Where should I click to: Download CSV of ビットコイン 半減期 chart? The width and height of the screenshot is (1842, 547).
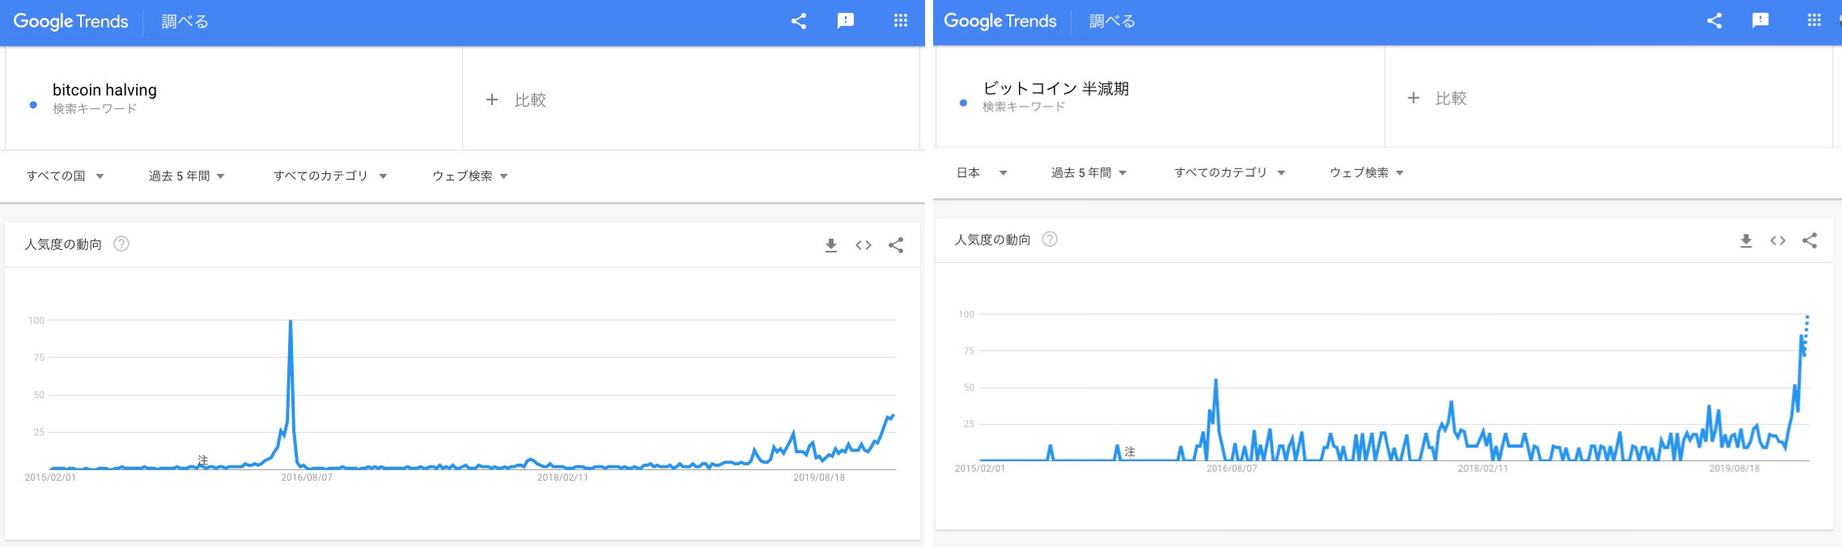click(1746, 240)
